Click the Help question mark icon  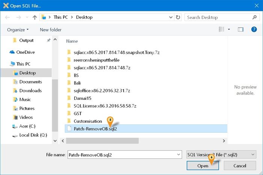click(x=254, y=30)
